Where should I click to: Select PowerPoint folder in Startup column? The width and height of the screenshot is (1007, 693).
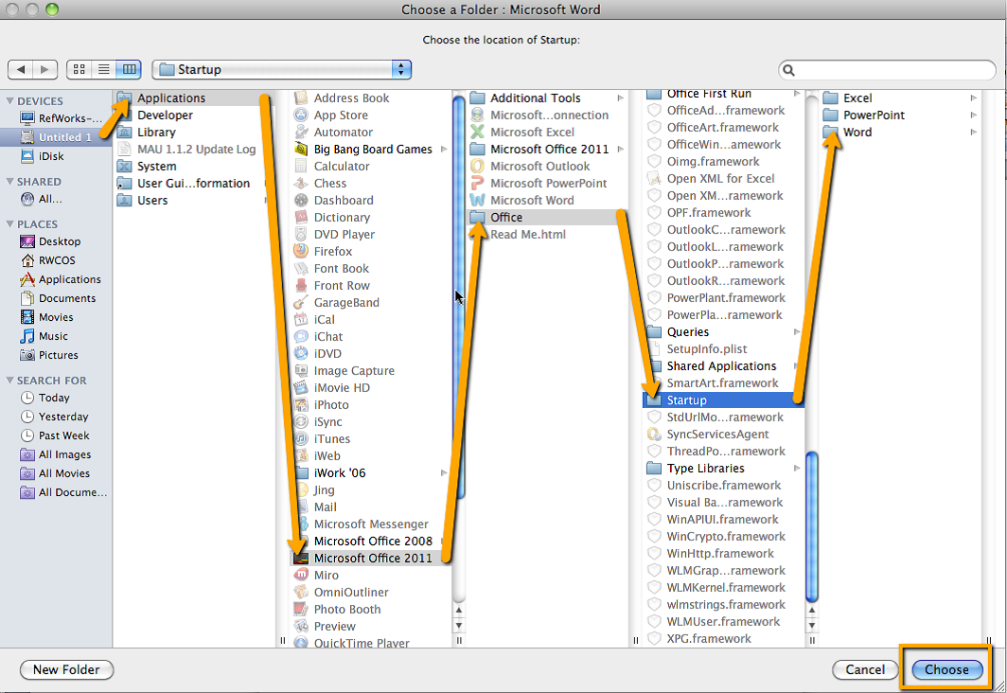click(x=900, y=115)
